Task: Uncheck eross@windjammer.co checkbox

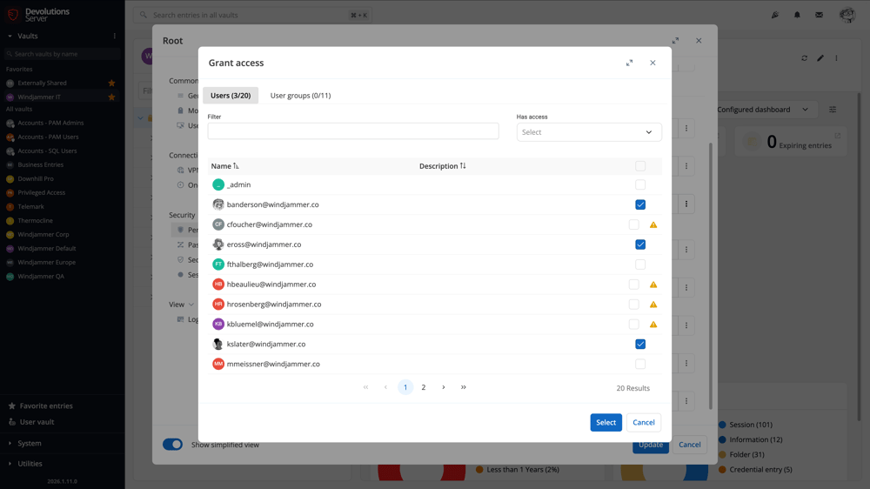Action: click(640, 244)
